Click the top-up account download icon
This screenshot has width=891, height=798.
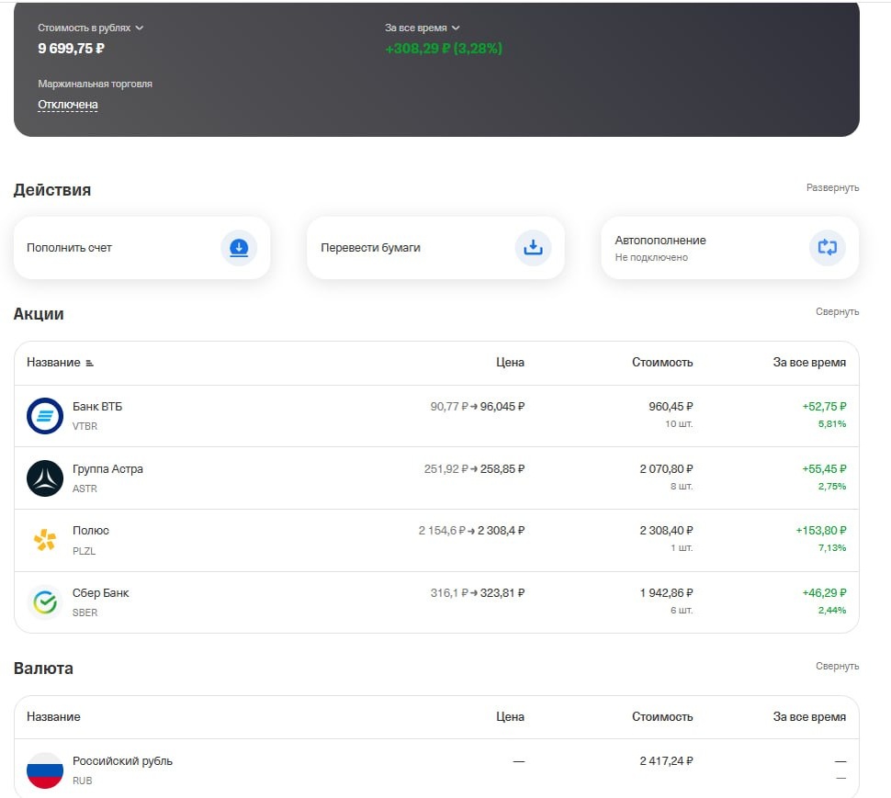(x=239, y=248)
